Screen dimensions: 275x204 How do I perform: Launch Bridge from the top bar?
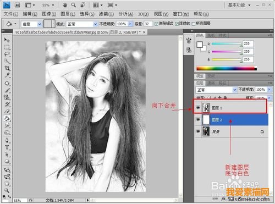point(18,5)
